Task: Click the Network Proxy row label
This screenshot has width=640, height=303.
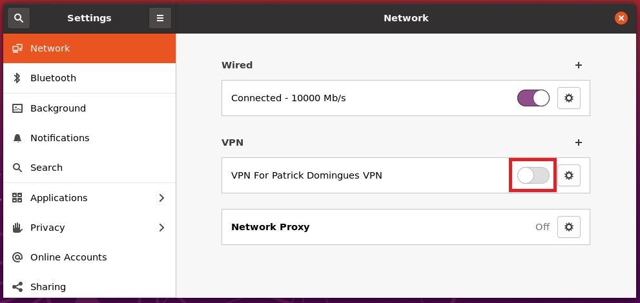Action: pos(270,227)
